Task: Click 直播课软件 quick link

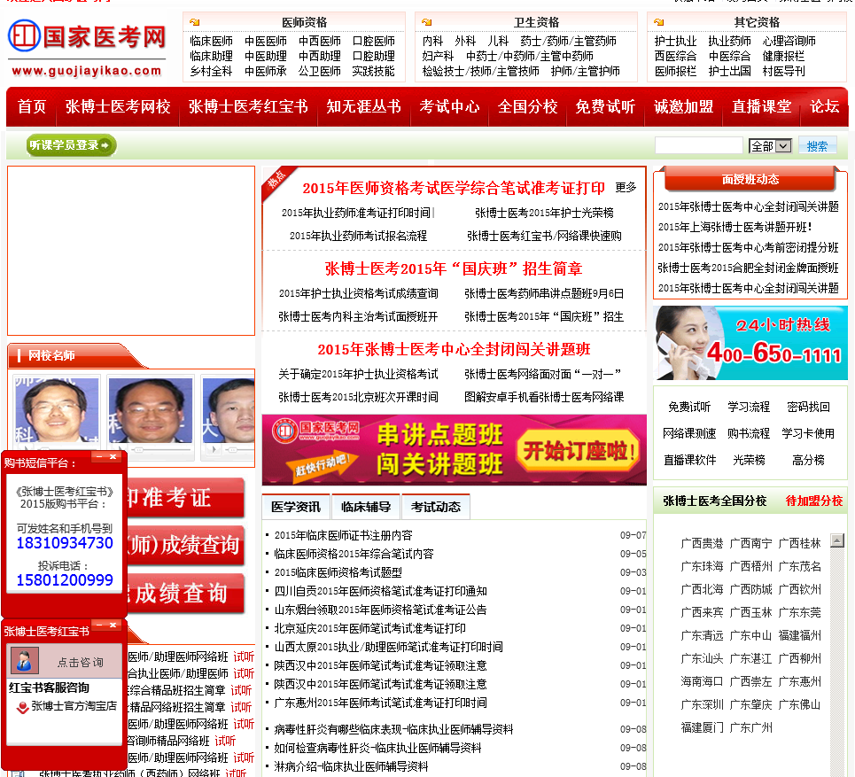Action: [690, 460]
